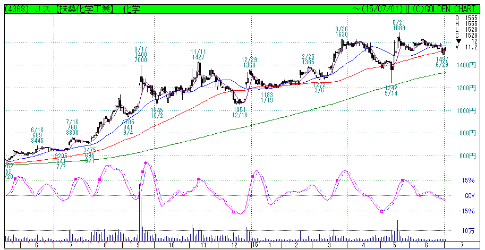Click the tallest September volume bar
This screenshot has height=250, width=485.
[x=140, y=213]
